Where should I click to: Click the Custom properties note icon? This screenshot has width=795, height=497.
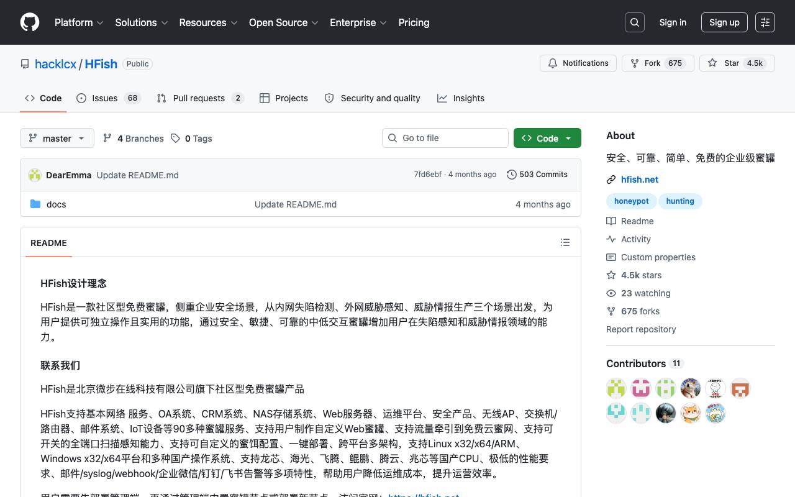click(611, 257)
